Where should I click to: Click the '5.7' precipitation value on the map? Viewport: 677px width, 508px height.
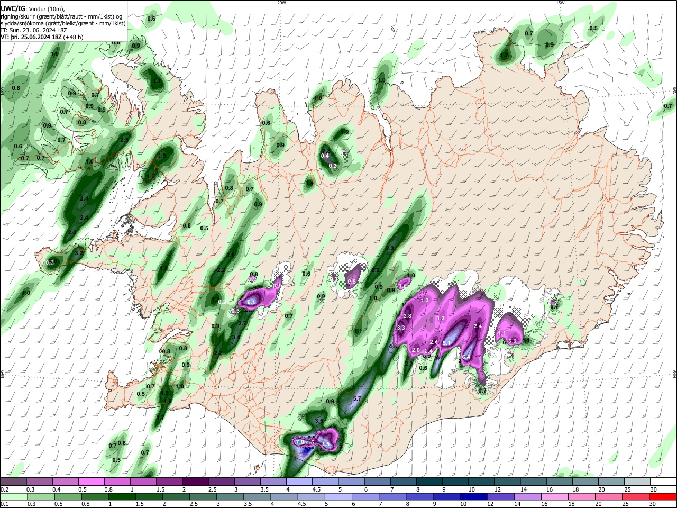(x=356, y=398)
